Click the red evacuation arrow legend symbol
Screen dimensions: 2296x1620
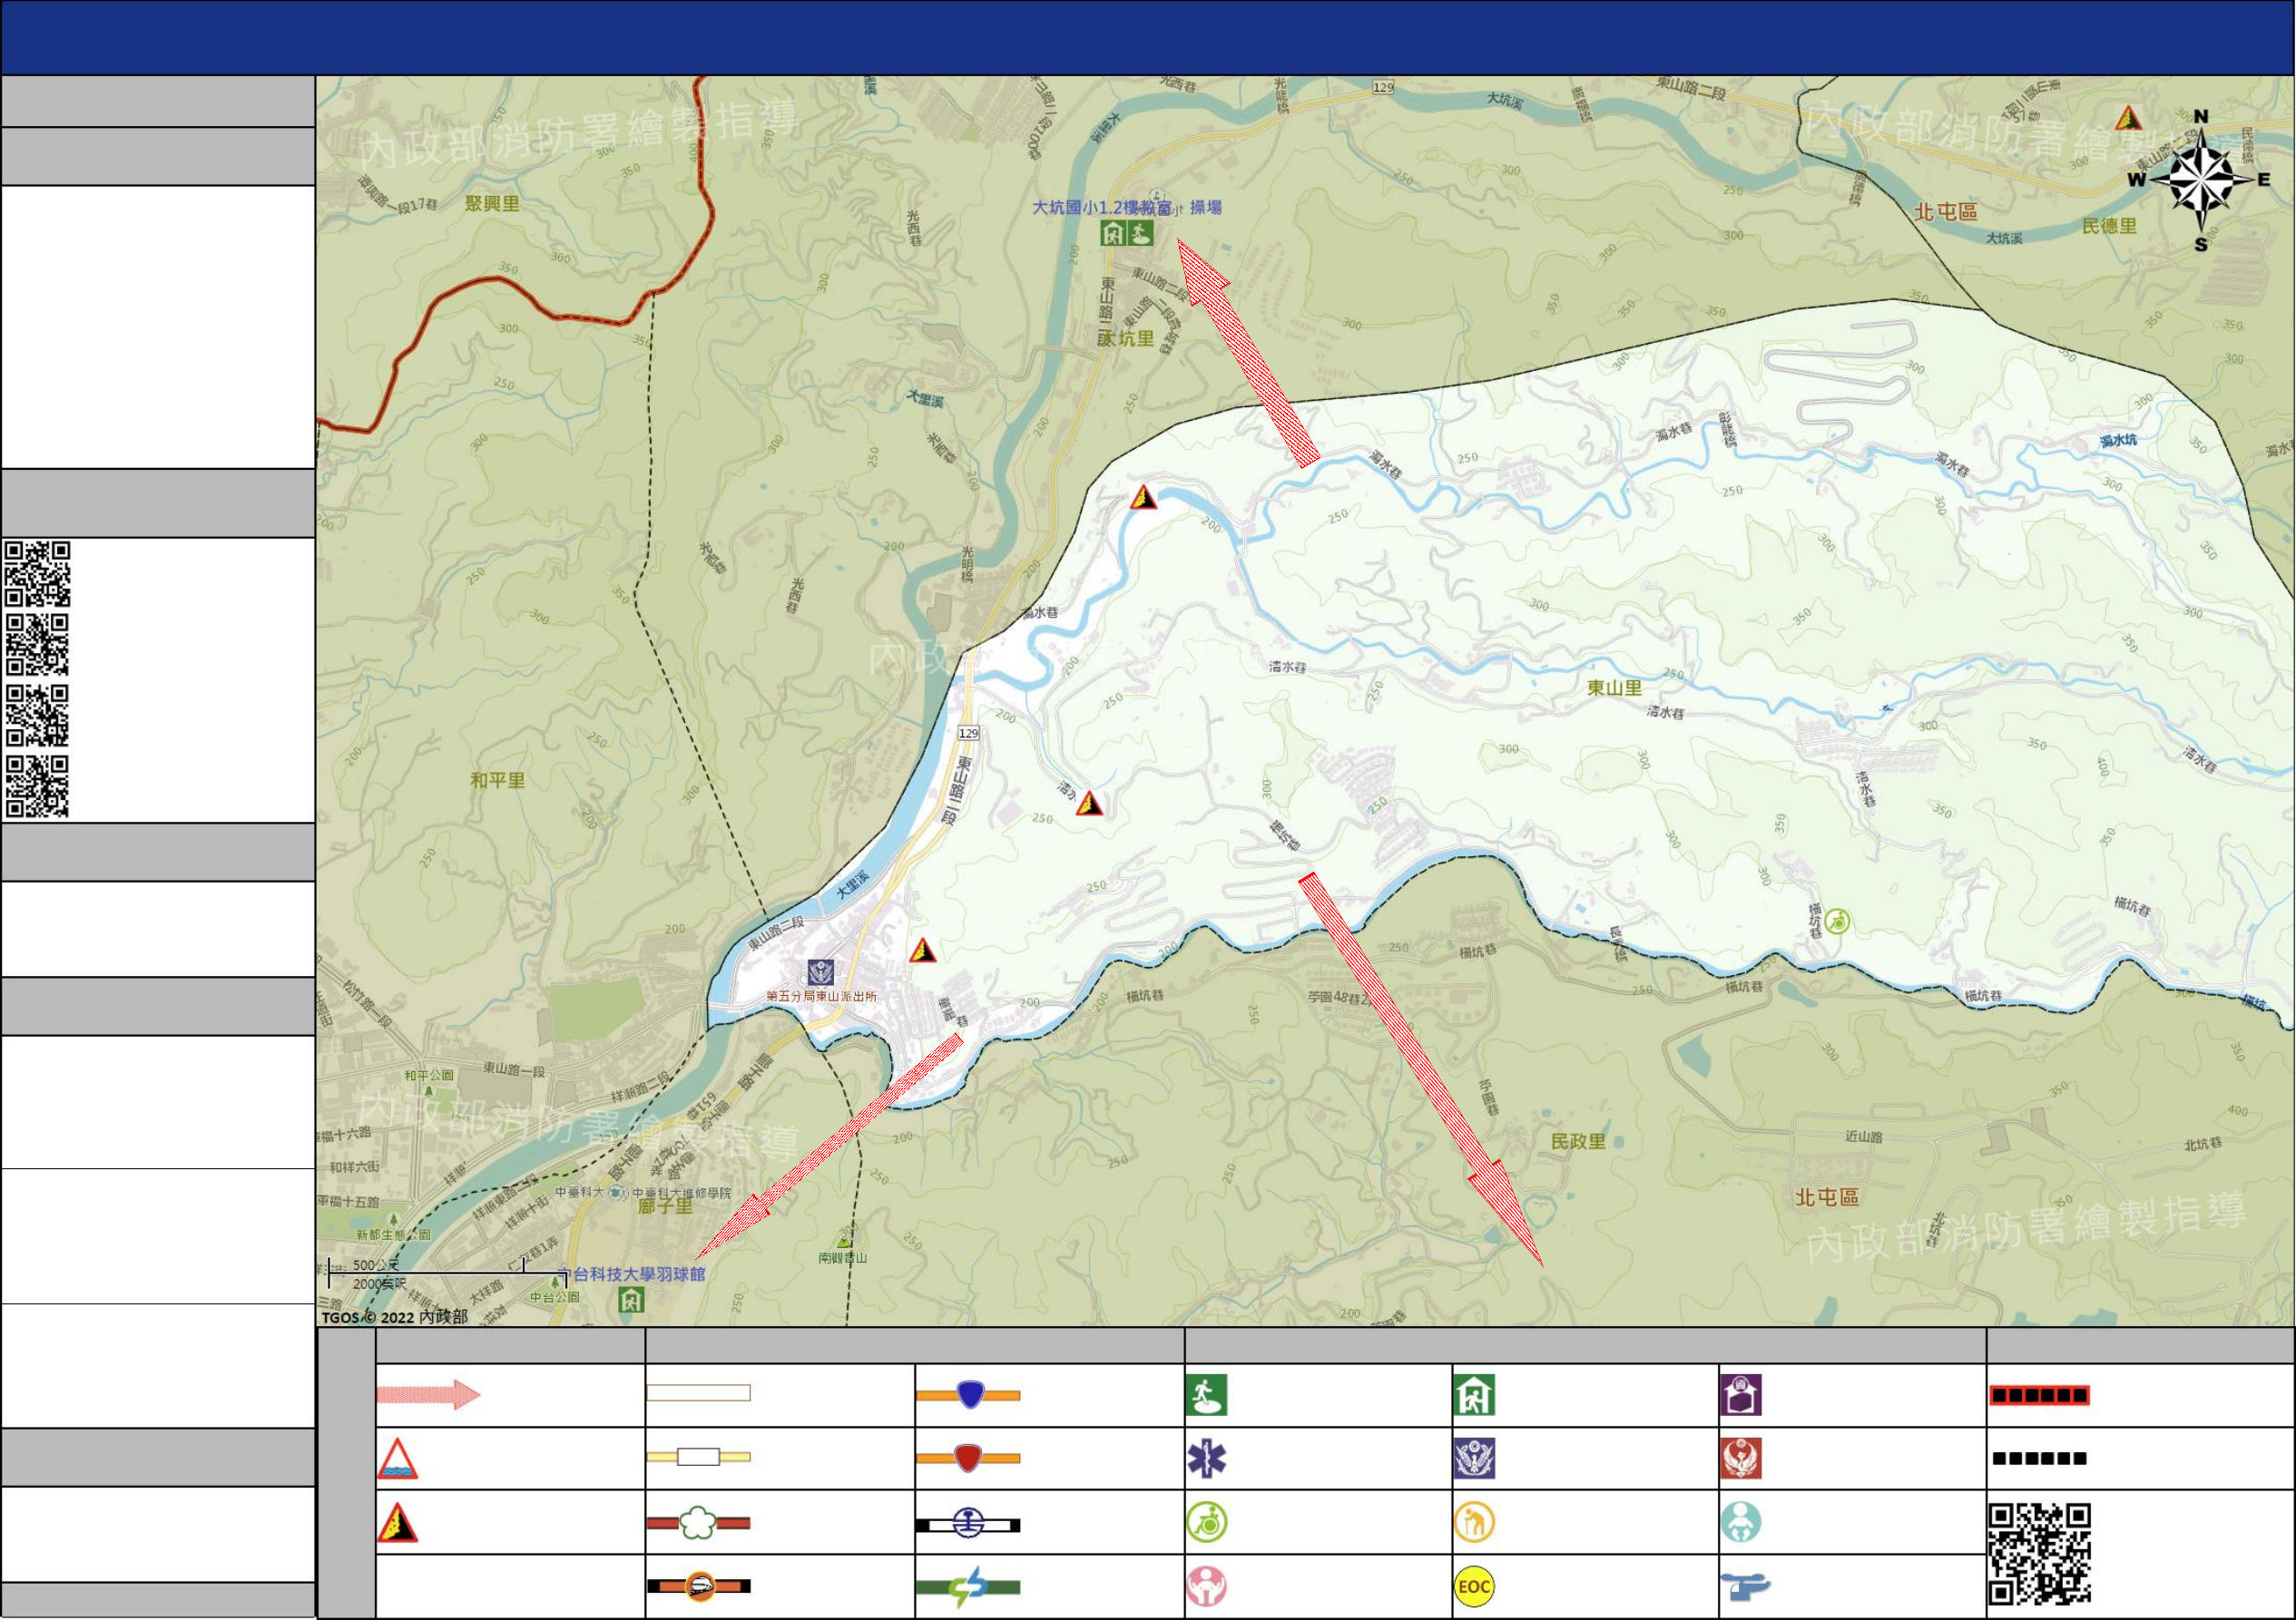pyautogui.click(x=428, y=1394)
